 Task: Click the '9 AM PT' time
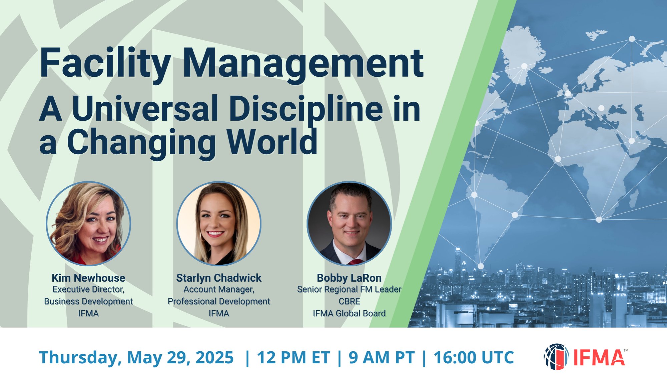point(382,358)
